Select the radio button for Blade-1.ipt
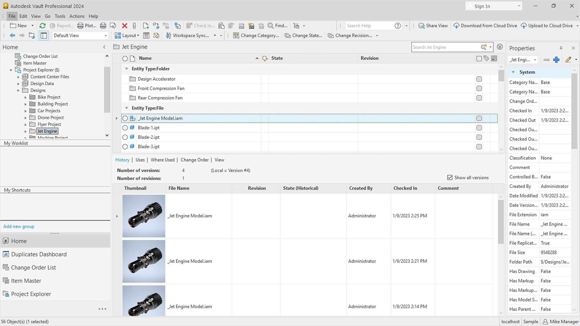580x326 pixels. tap(125, 127)
